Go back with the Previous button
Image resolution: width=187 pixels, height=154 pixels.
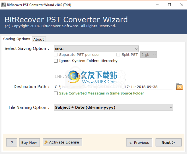click(x=139, y=142)
